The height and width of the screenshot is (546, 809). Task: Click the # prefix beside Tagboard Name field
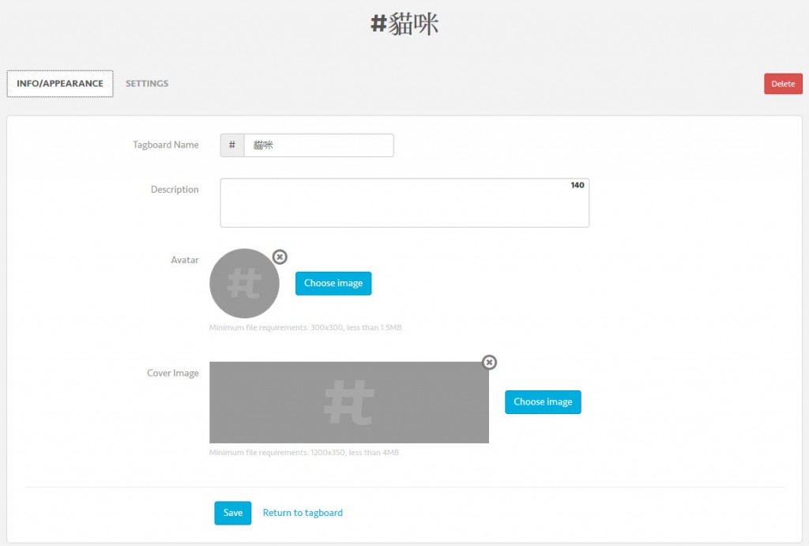[x=231, y=145]
